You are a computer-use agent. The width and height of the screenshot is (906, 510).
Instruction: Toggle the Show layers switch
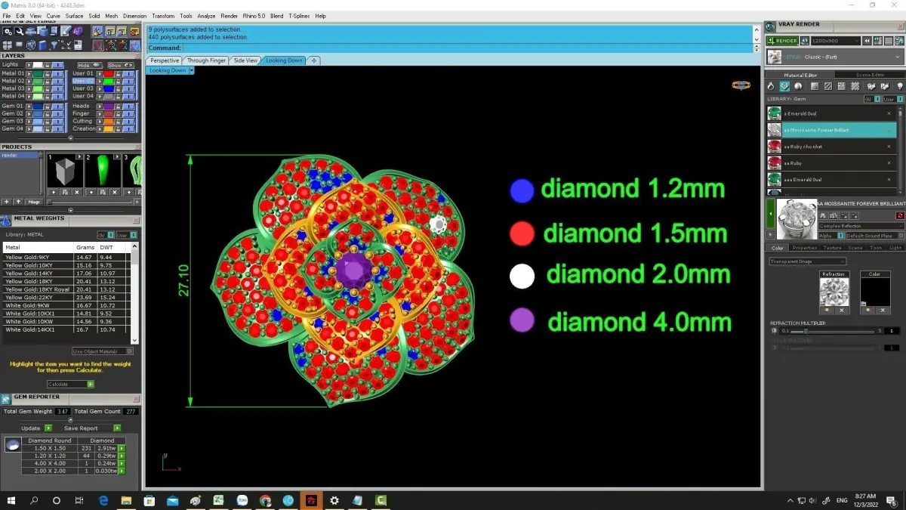(121, 66)
